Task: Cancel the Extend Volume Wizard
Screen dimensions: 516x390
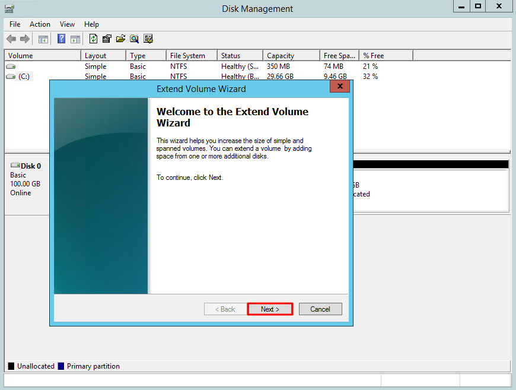Action: 320,309
